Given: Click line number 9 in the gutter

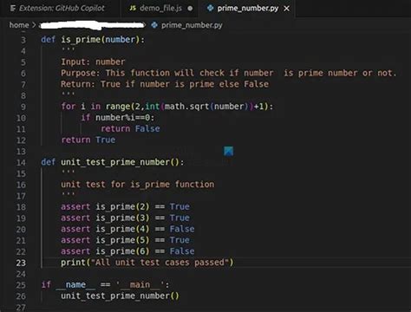Looking at the screenshot, I should click(23, 107).
